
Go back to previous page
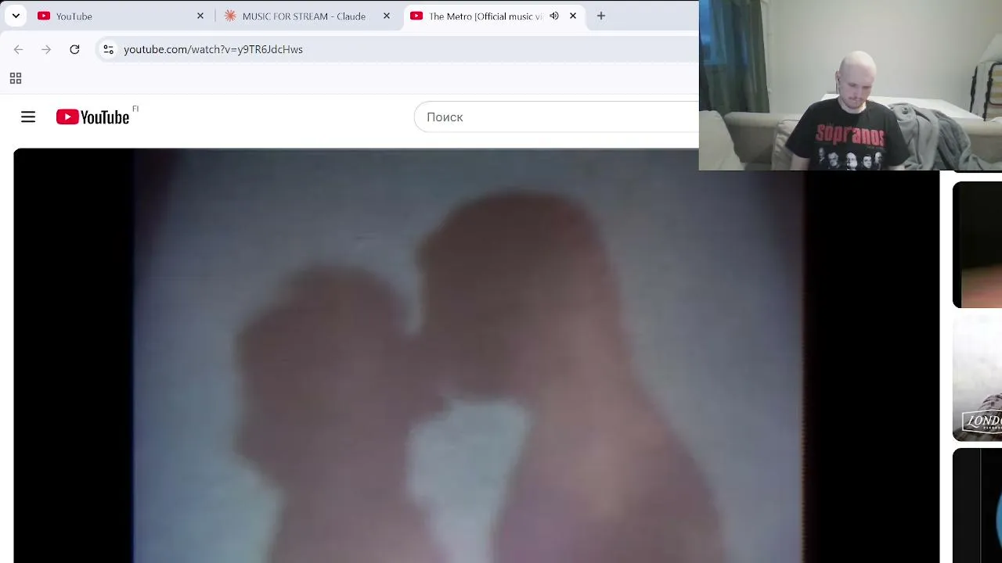click(x=18, y=49)
